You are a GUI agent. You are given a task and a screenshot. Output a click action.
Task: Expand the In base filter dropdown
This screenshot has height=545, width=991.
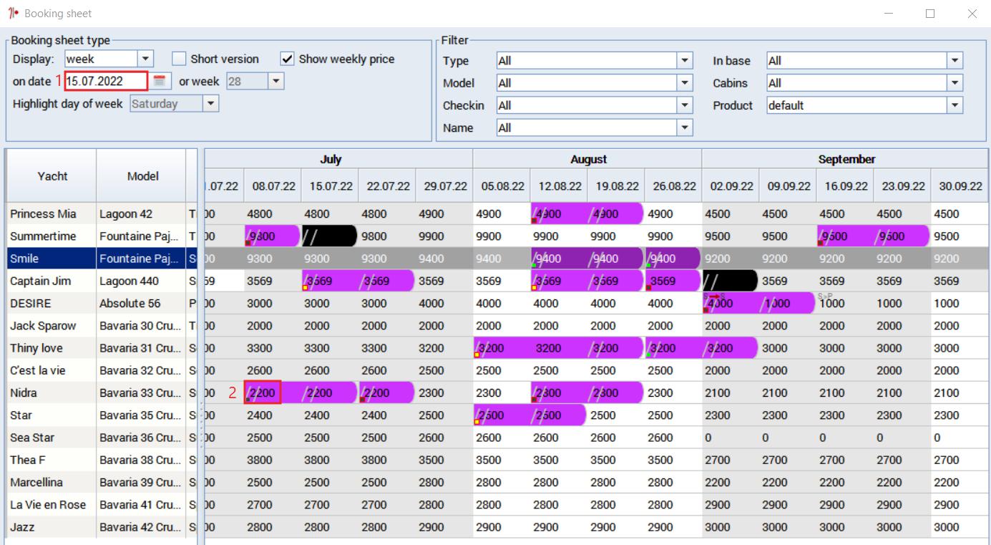click(955, 61)
